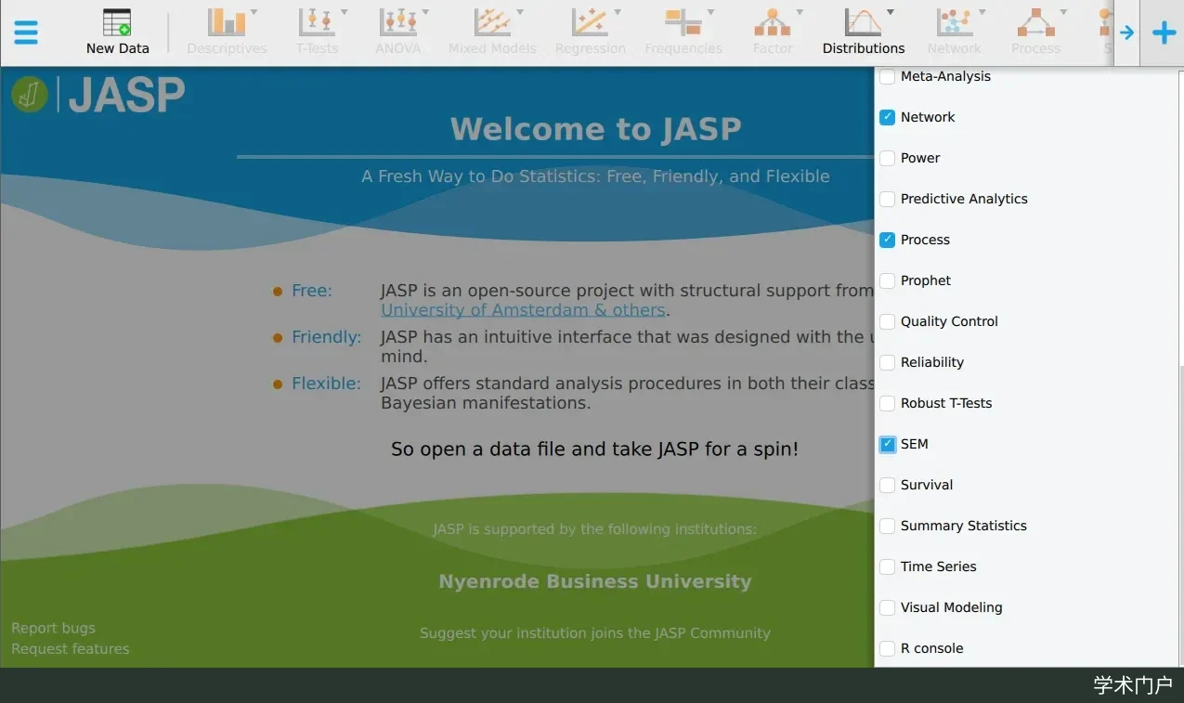Screen dimensions: 1184x703
Task: Enable the Quality Control checkbox
Action: pos(887,321)
